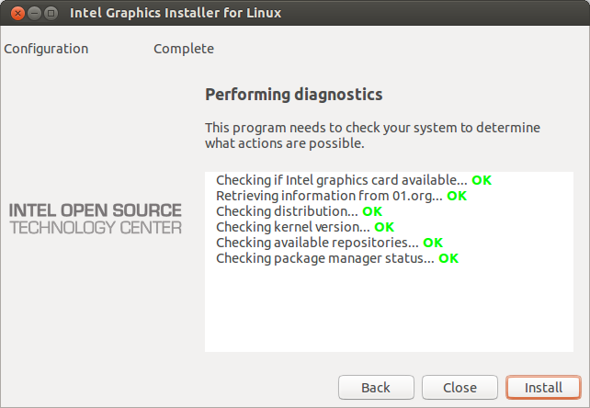Select the Configuration step label
The image size is (590, 408).
point(46,49)
